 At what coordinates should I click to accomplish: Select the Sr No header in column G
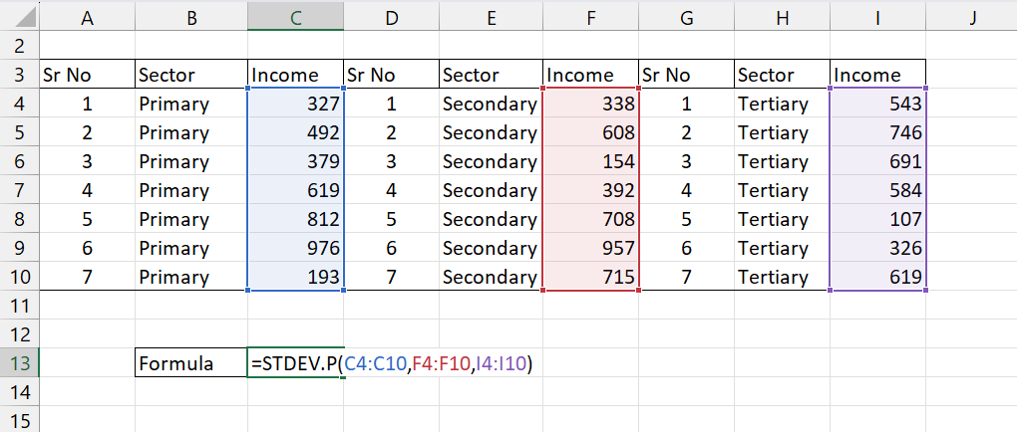click(x=686, y=75)
